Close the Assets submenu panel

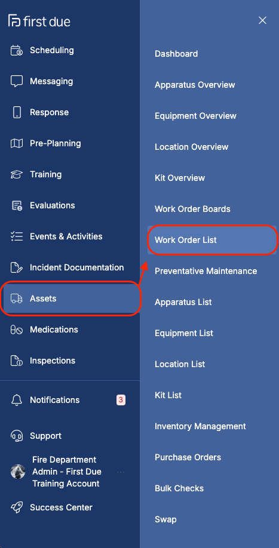click(262, 21)
